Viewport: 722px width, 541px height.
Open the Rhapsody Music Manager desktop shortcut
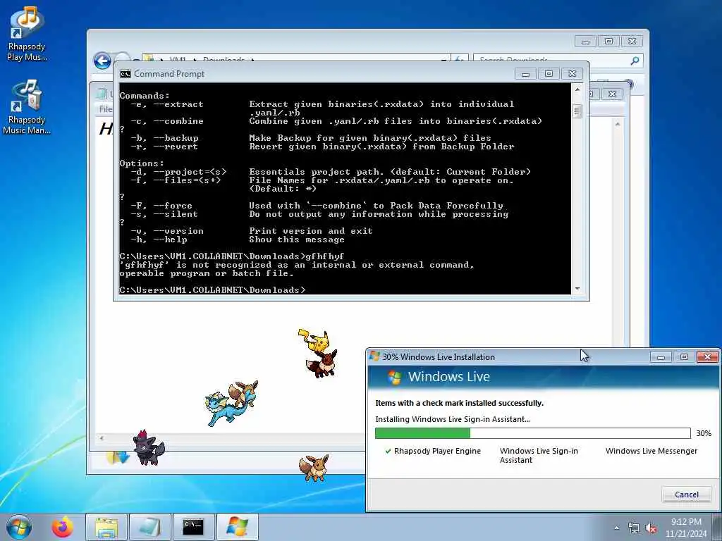point(27,108)
